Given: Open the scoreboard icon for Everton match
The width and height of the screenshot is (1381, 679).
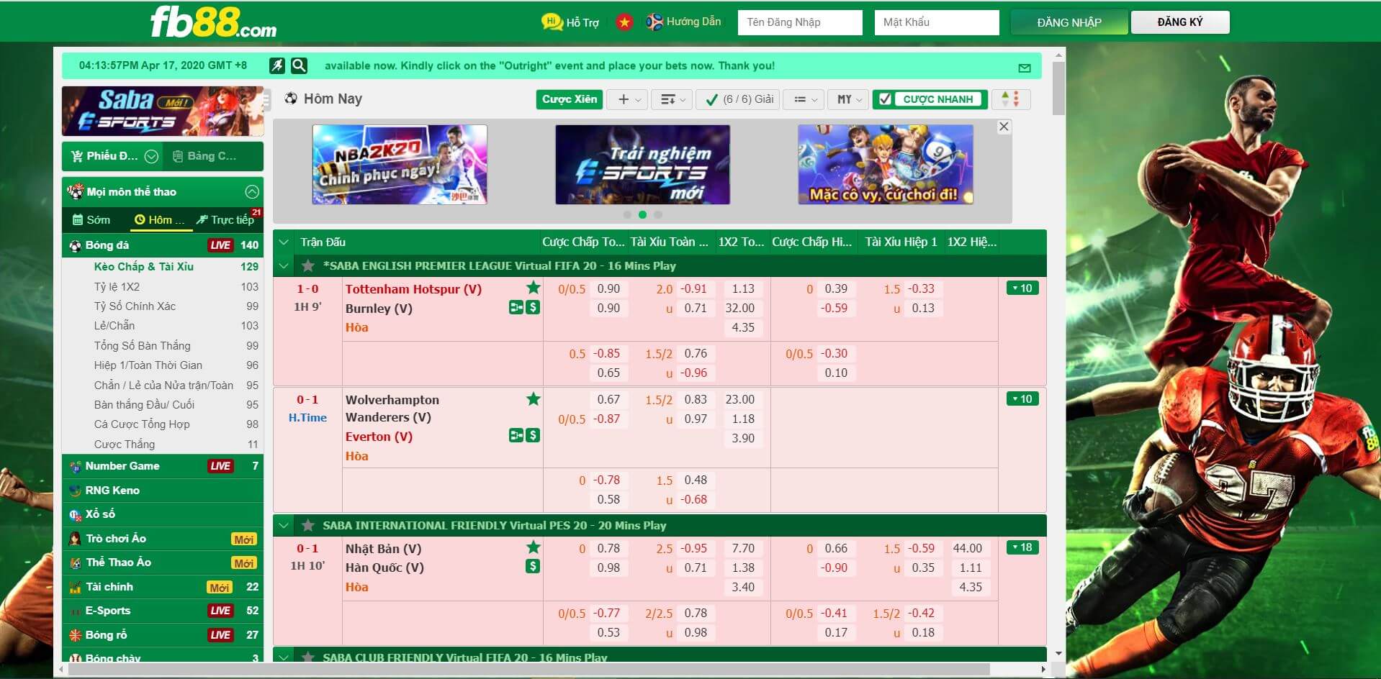Looking at the screenshot, I should click(x=516, y=435).
